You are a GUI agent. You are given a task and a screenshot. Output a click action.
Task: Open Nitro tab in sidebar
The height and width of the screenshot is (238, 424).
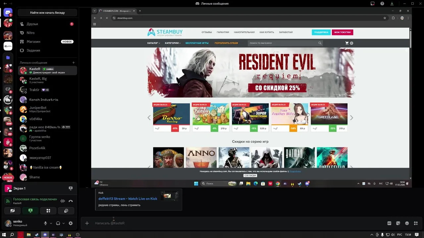point(47,33)
